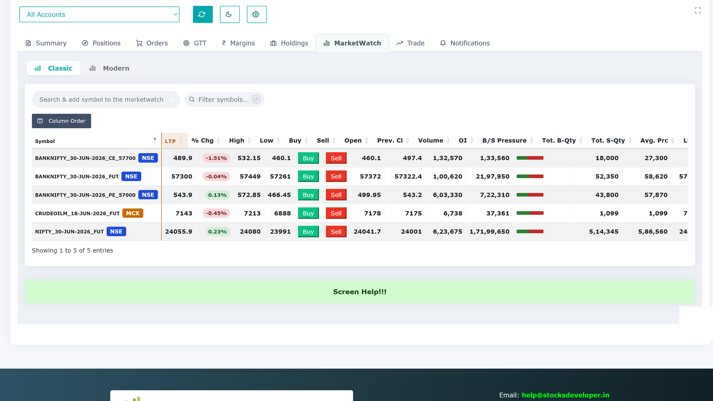This screenshot has width=713, height=401.
Task: Switch to the Holdings tab
Action: point(289,43)
